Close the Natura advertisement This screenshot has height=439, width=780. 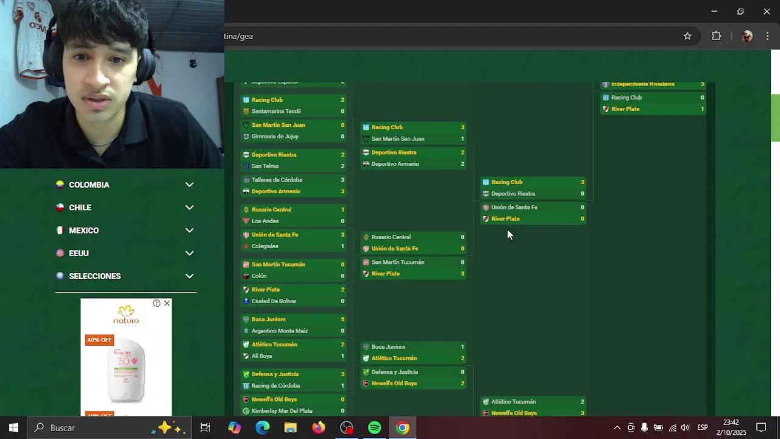coord(166,303)
